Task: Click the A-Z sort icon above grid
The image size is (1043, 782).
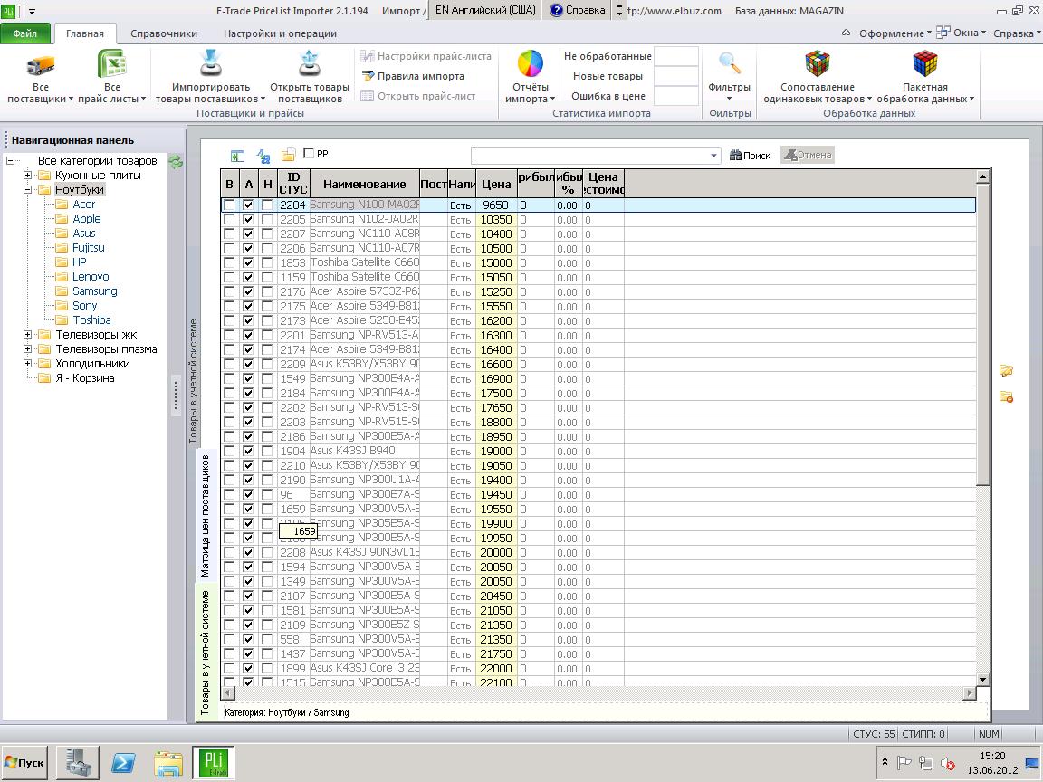Action: tap(263, 156)
